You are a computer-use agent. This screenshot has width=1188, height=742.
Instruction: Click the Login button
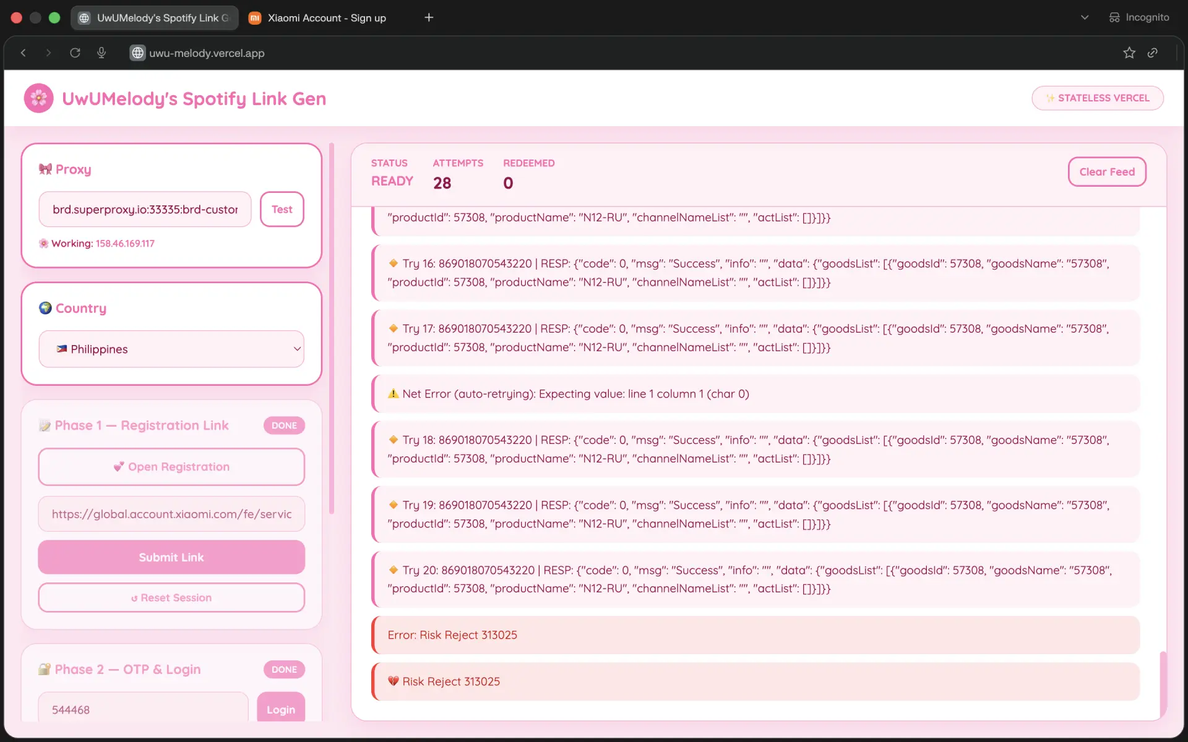pos(281,708)
